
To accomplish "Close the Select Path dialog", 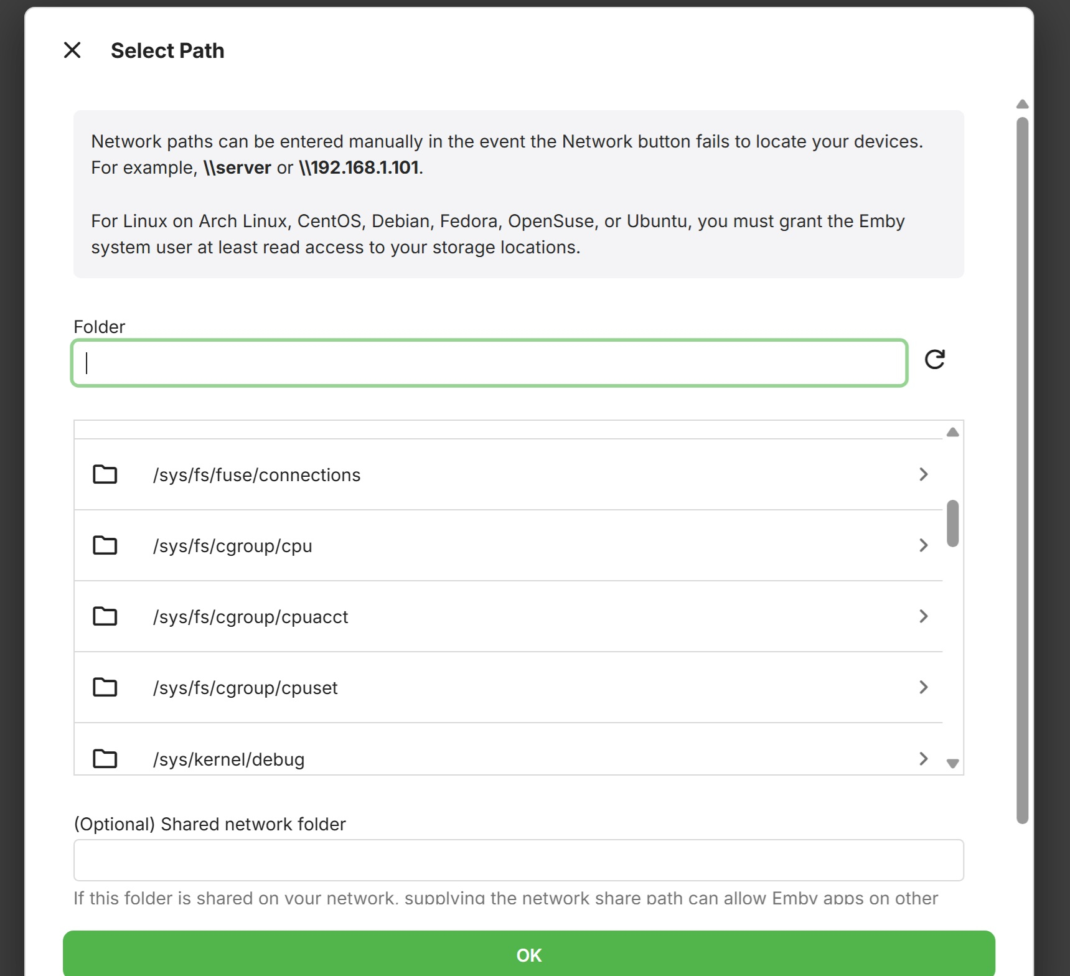I will point(72,50).
